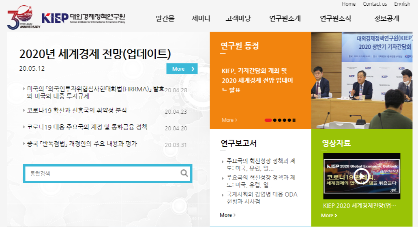This screenshot has width=418, height=227.
Task: Pause the 연구원 동정 slideshow
Action: [x=294, y=120]
